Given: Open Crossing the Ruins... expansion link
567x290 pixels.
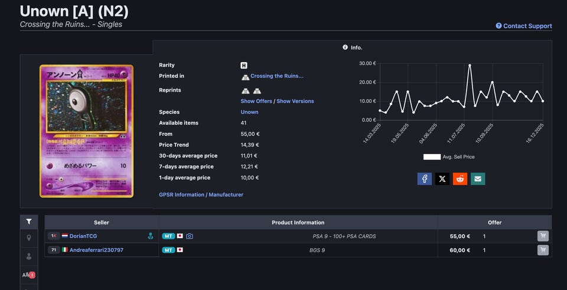Looking at the screenshot, I should [276, 76].
